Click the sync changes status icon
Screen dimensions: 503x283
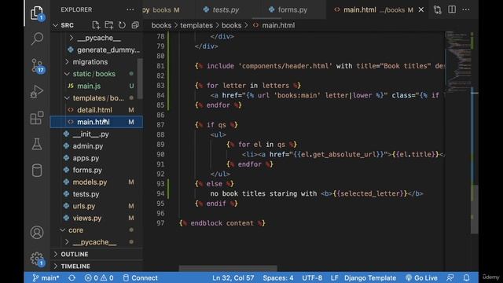(x=72, y=277)
